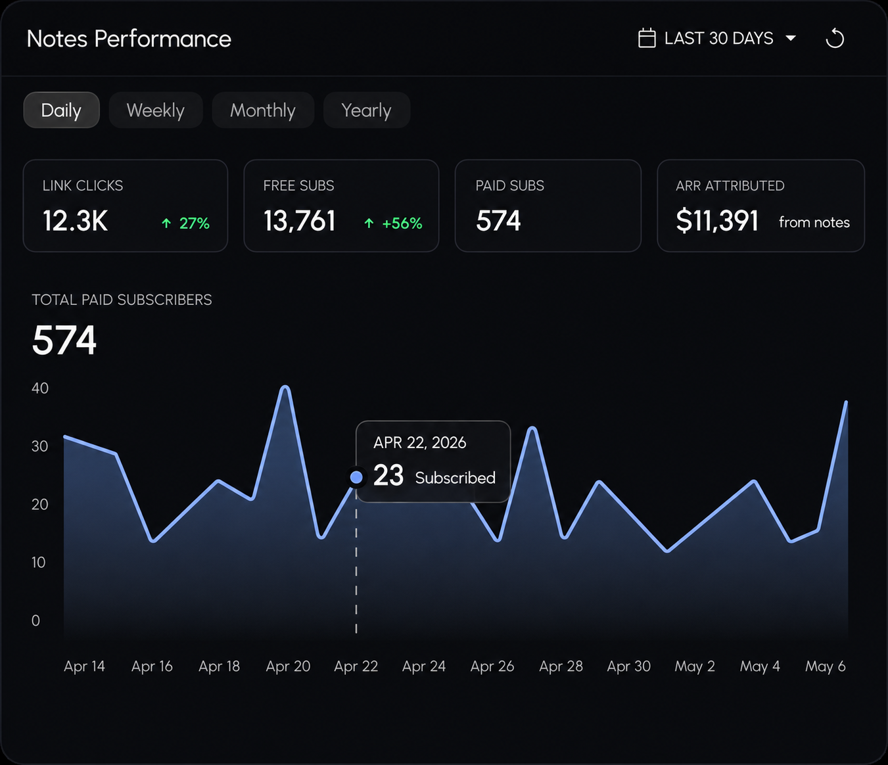Click the Apr 30 axis label
888x765 pixels.
[629, 666]
